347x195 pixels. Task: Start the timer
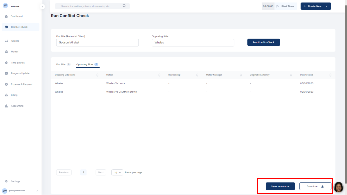(285, 6)
